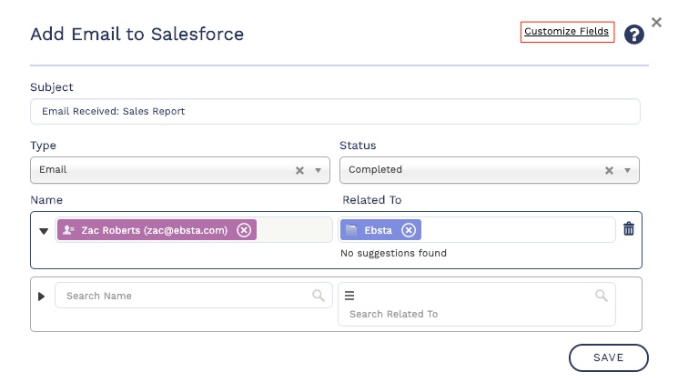Open the Type dropdown arrow
The image size is (678, 382).
[318, 170]
